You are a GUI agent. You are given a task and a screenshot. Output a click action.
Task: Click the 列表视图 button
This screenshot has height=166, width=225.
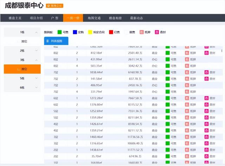pyautogui.click(x=56, y=41)
